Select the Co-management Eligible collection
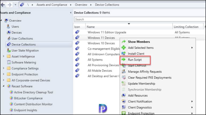This screenshot has width=206, height=115. click(104, 49)
